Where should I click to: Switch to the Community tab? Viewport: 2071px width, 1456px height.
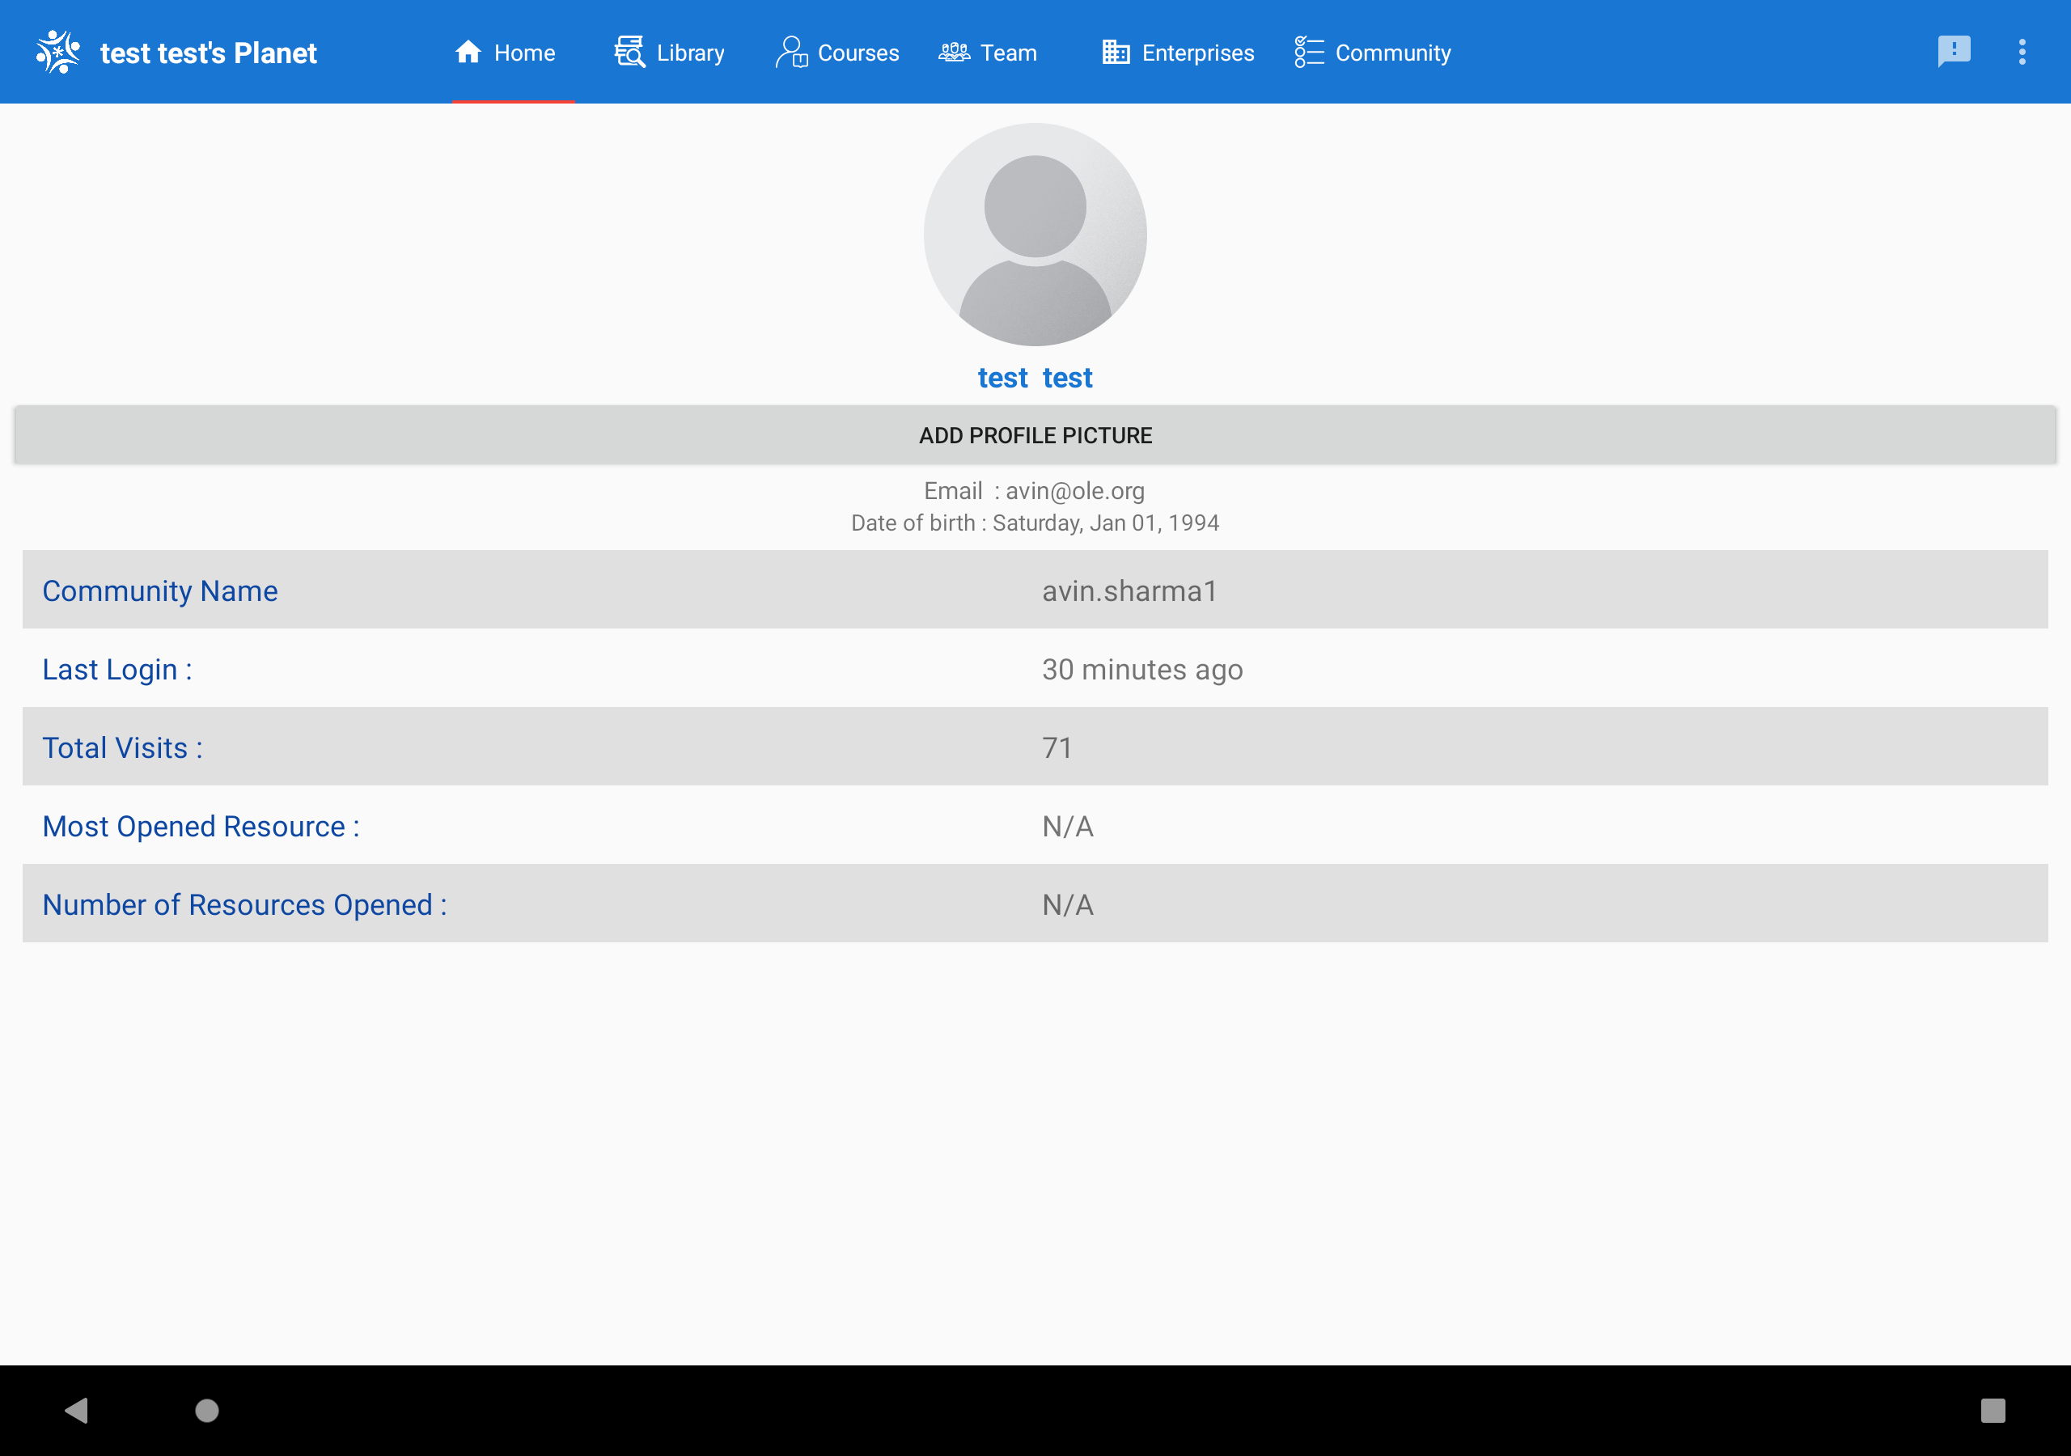click(x=1372, y=52)
